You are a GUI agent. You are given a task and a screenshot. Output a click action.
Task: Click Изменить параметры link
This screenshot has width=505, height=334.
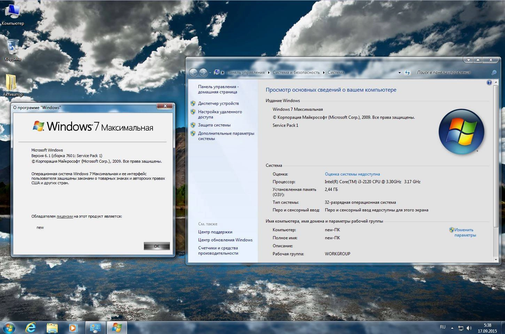click(x=465, y=232)
